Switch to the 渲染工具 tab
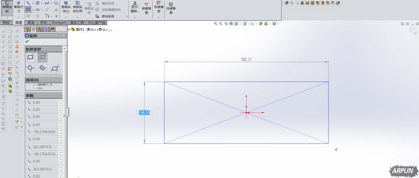This screenshot has height=178, width=419. pos(77,23)
